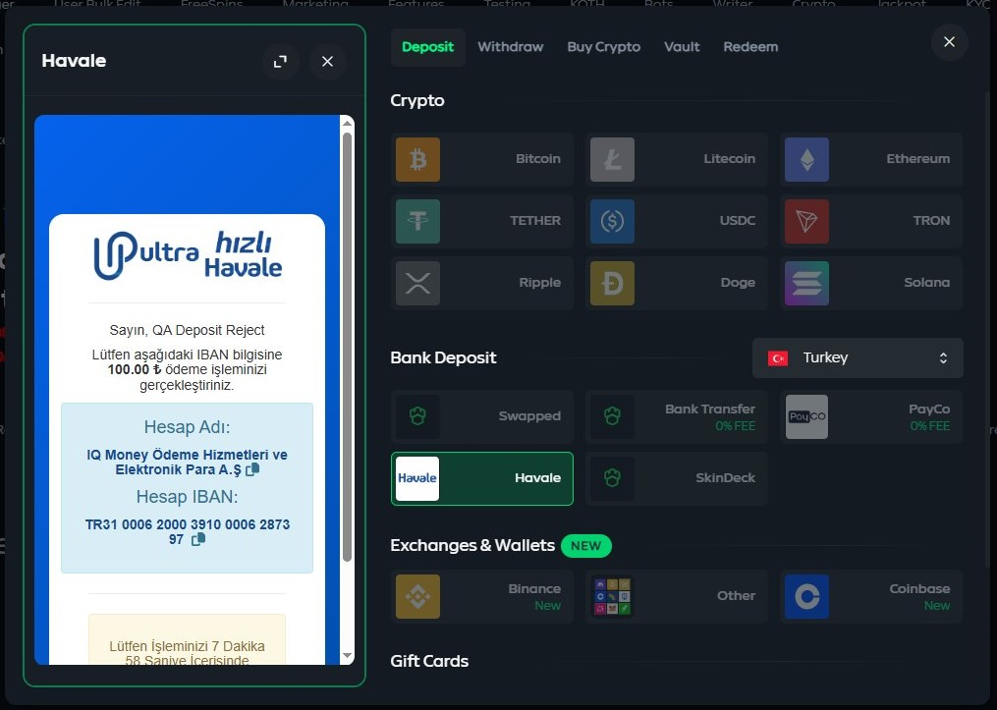Click the scrollbar thumb in Havale frame
The width and height of the screenshot is (997, 710).
(347, 347)
